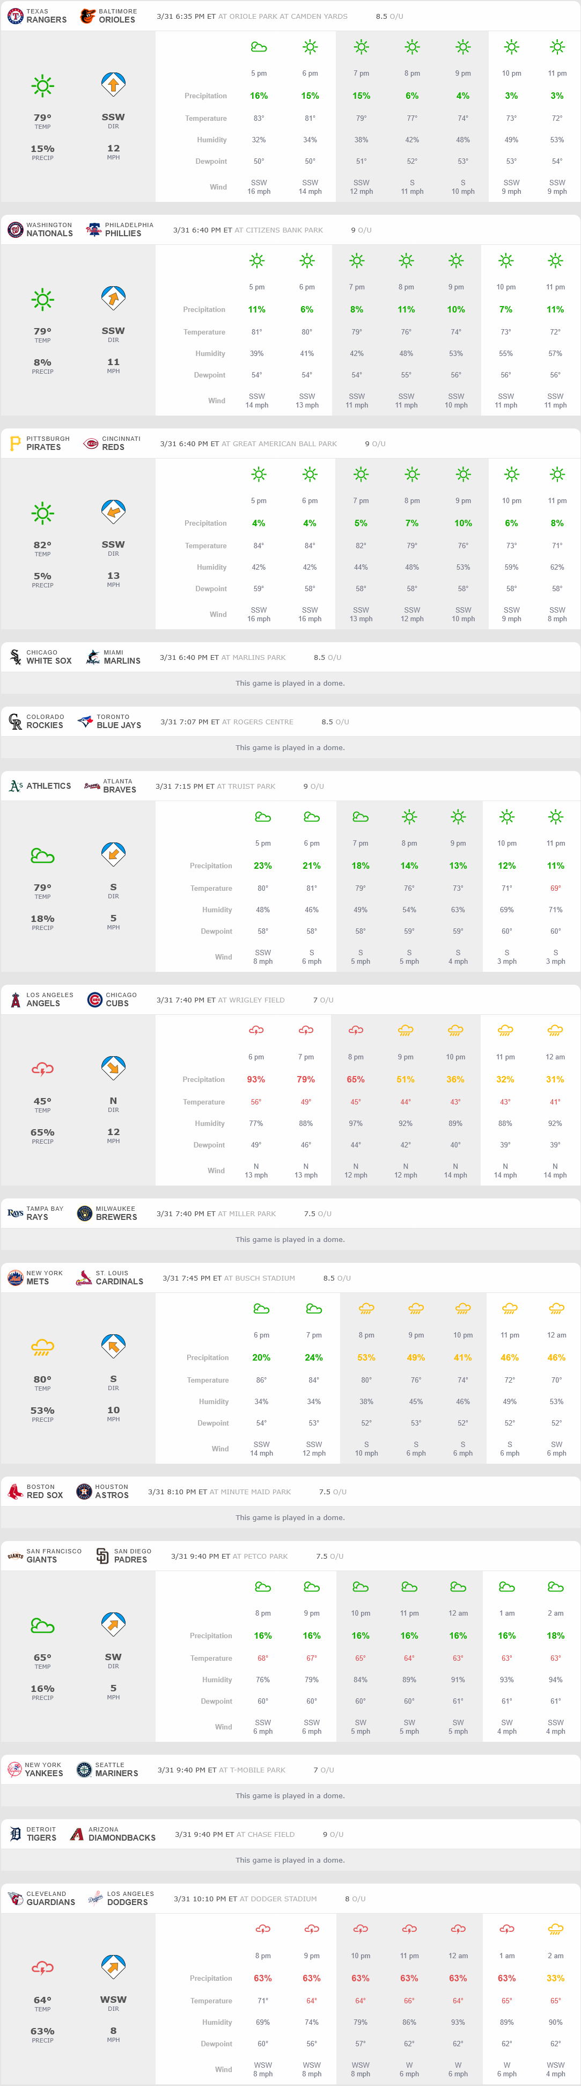Click the Baltimore Orioles bird logo

87,16
